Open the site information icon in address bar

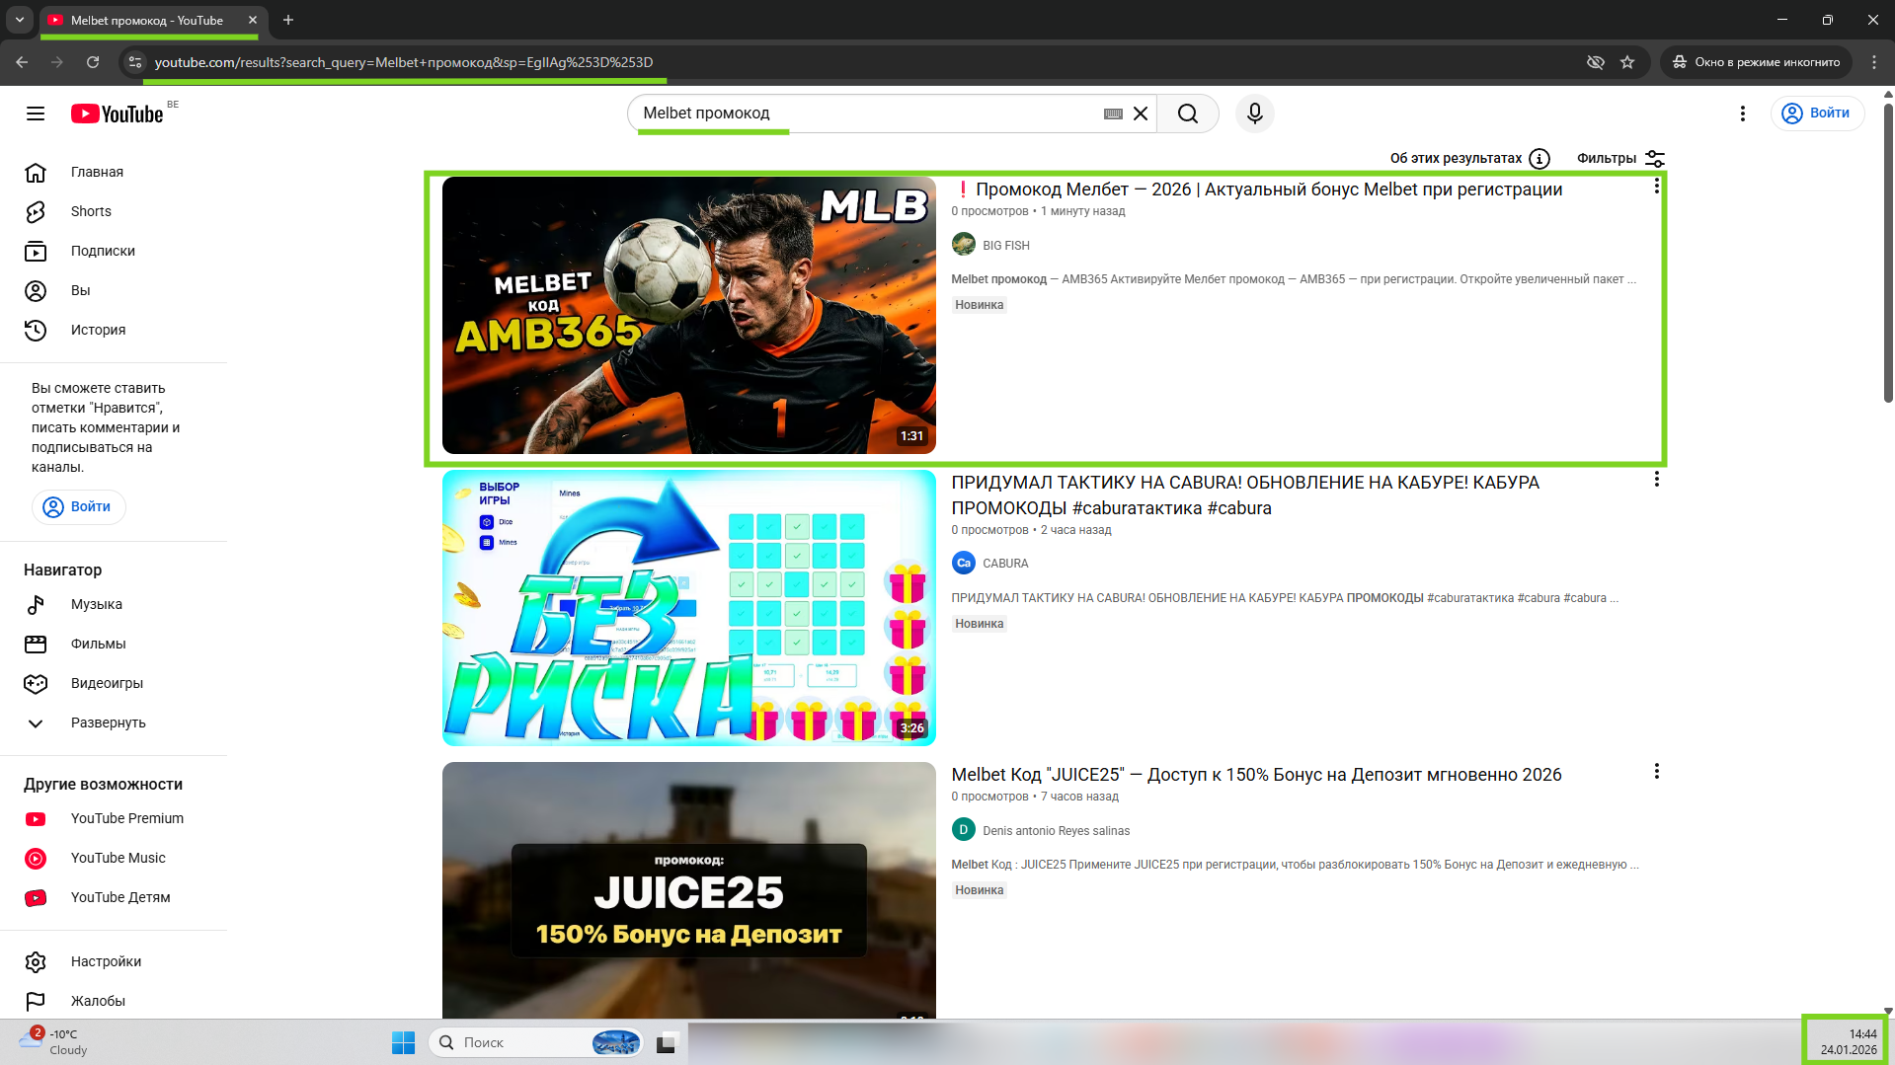(135, 62)
